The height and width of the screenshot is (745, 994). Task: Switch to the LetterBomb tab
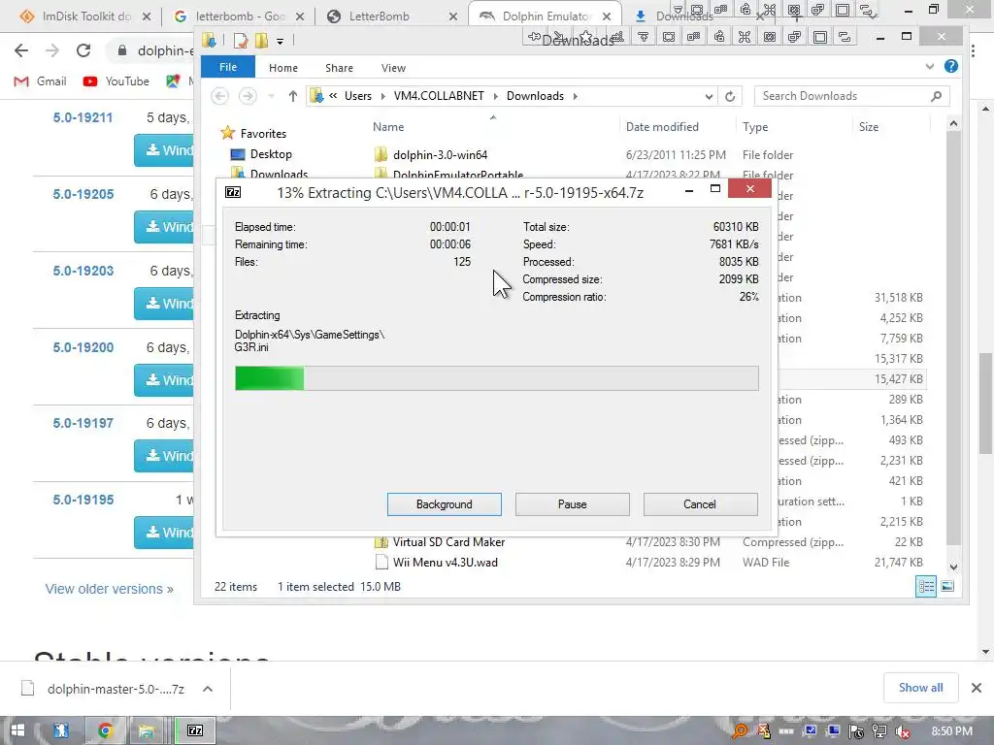tap(380, 16)
